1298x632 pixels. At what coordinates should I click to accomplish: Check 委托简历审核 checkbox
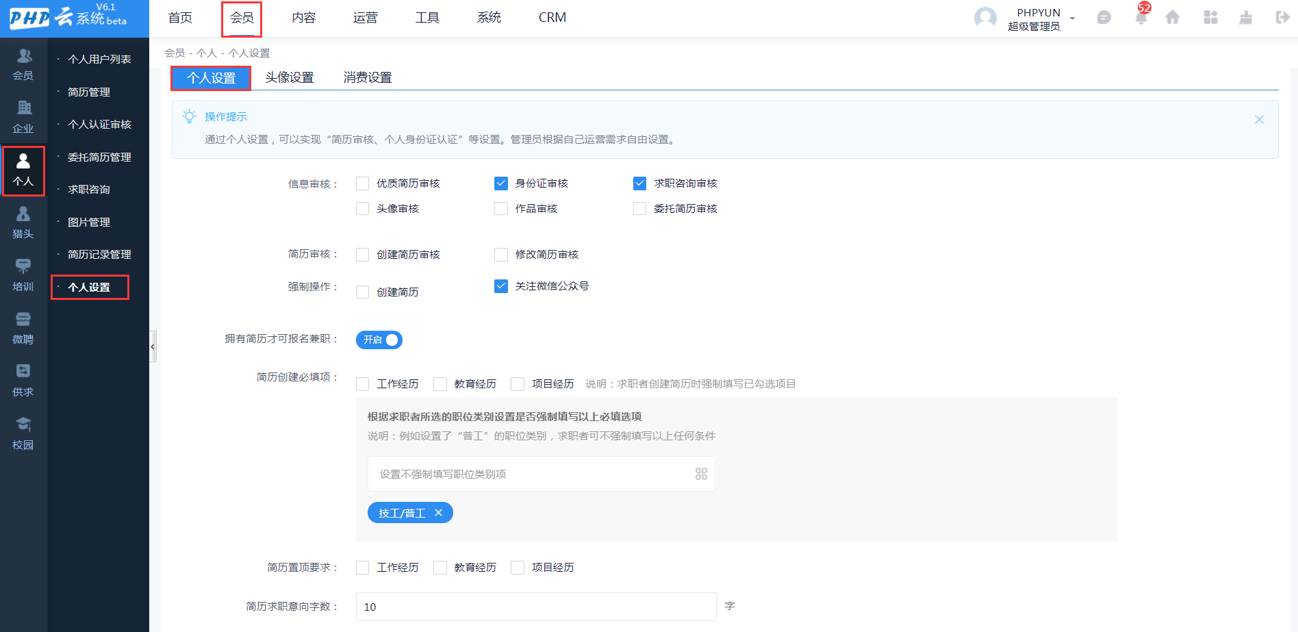(x=640, y=209)
